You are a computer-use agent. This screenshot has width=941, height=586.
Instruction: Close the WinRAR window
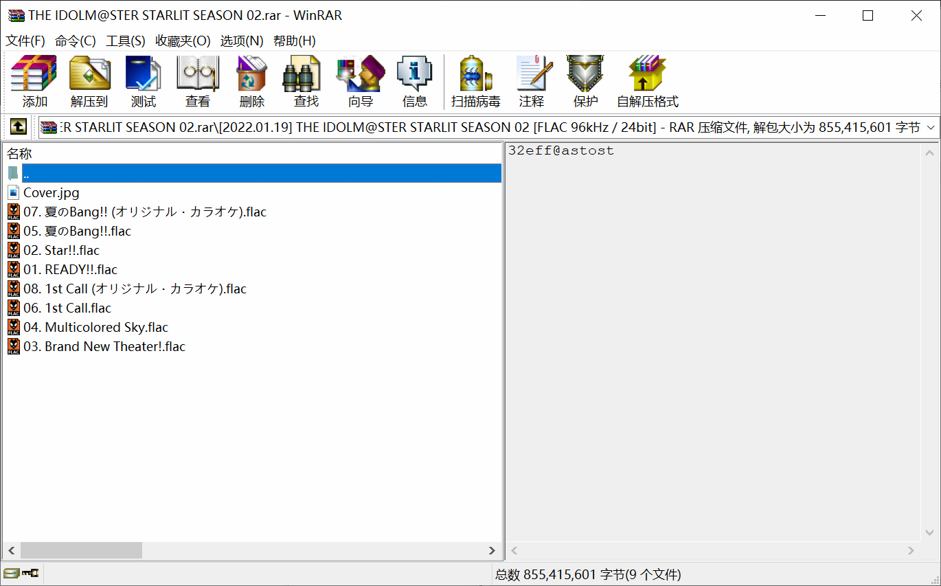916,15
